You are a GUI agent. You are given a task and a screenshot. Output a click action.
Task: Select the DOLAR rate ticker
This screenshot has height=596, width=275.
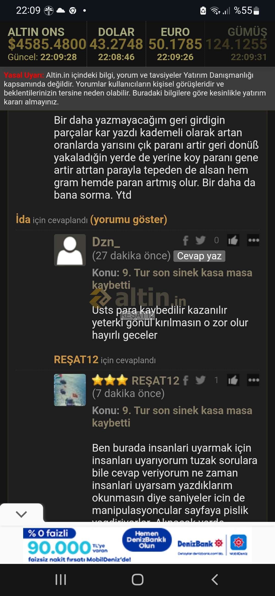[x=116, y=44]
